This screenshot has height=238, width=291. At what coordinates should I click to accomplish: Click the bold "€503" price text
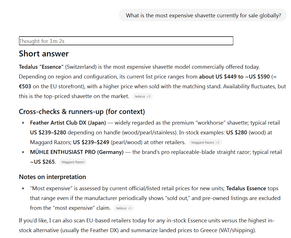pos(25,86)
